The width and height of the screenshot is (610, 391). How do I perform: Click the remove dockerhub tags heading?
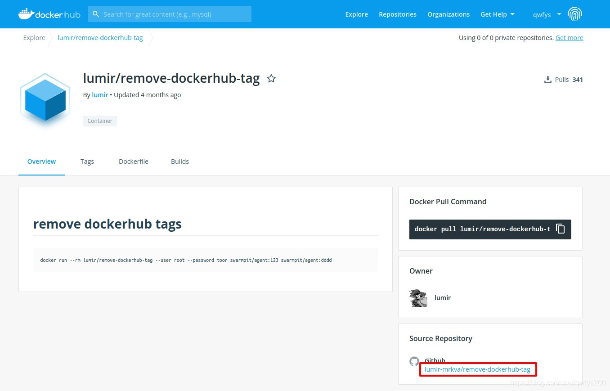point(108,224)
